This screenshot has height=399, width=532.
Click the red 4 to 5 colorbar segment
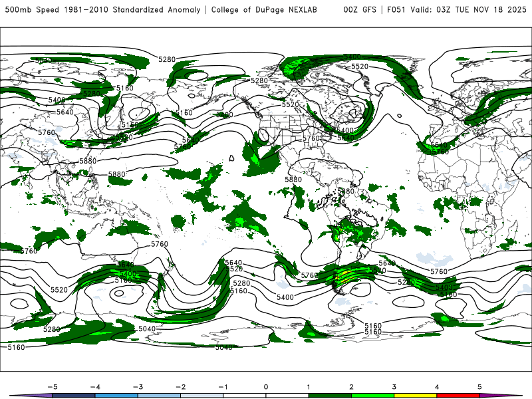point(458,396)
